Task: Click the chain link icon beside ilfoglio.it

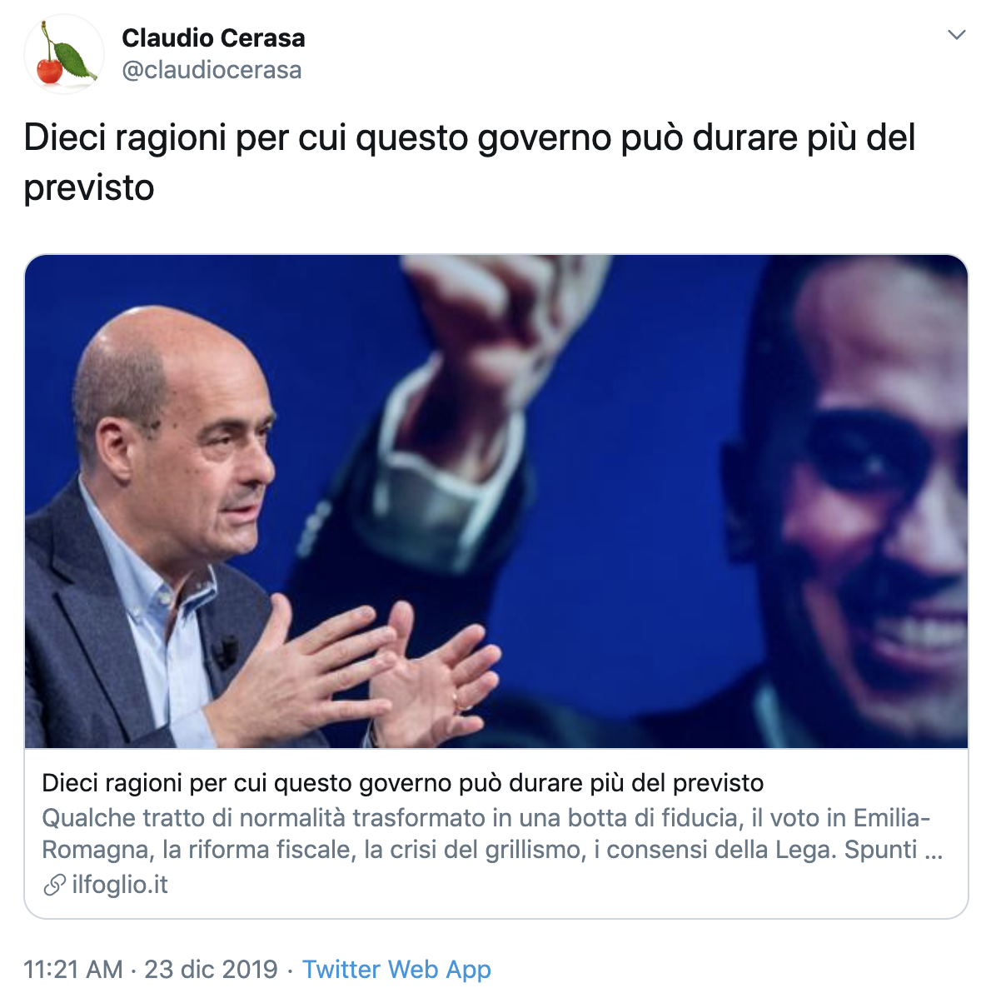Action: click(x=54, y=885)
